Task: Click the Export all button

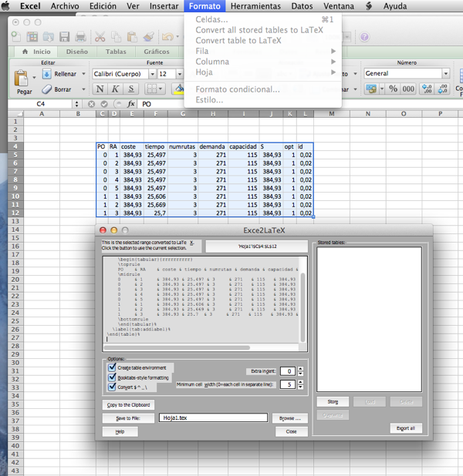Action: 406,428
